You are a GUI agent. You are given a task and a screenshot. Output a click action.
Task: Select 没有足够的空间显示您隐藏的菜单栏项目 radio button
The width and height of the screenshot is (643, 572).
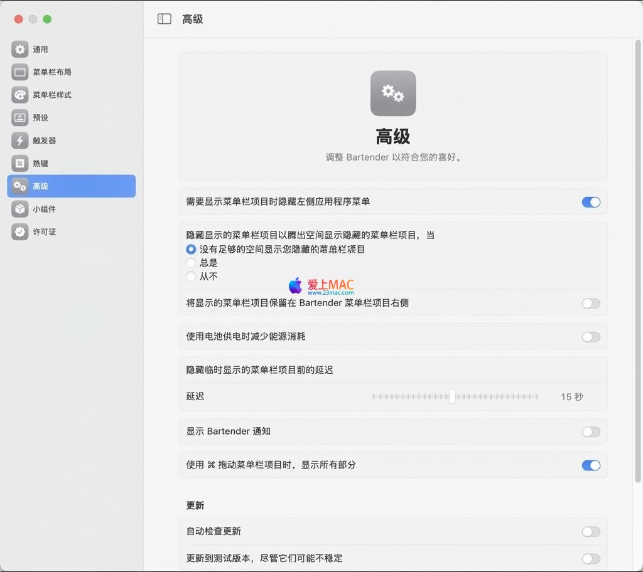click(192, 249)
